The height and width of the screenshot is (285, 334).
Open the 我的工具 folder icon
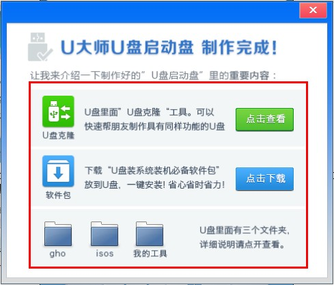(x=150, y=234)
